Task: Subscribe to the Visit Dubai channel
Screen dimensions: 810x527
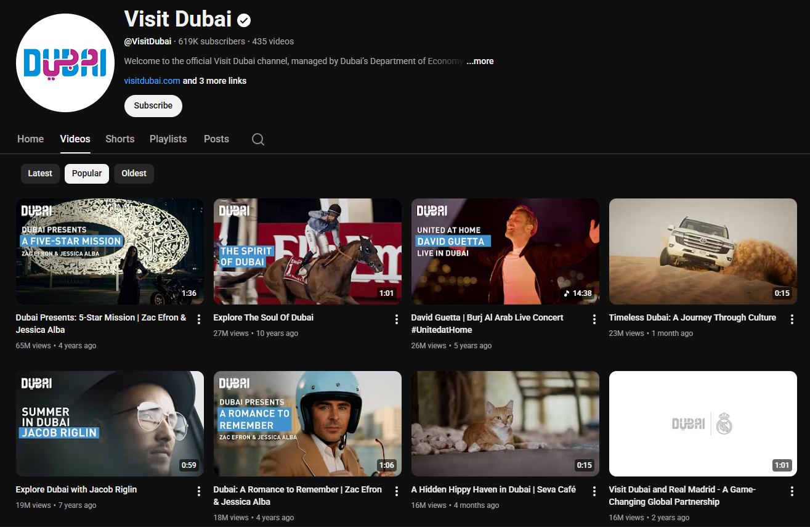Action: click(x=153, y=105)
